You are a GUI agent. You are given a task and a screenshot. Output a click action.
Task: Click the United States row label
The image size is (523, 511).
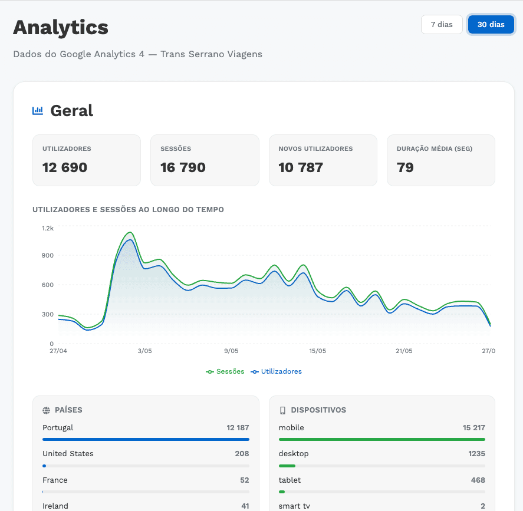tap(68, 454)
